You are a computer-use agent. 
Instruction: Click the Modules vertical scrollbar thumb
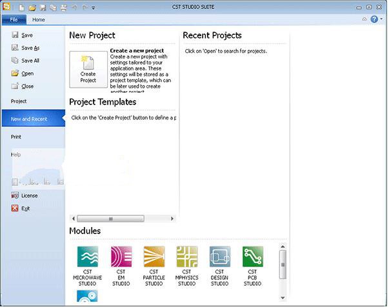point(283,264)
